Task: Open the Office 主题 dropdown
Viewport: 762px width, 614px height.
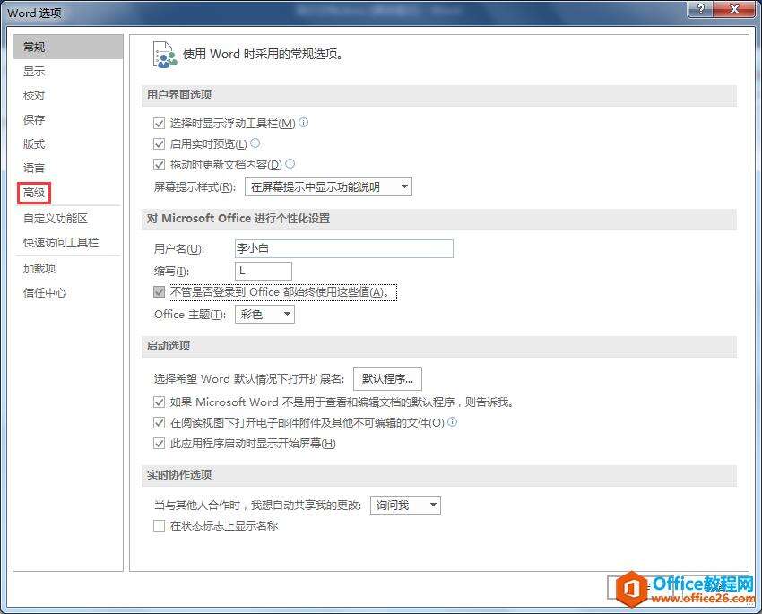Action: pos(285,314)
